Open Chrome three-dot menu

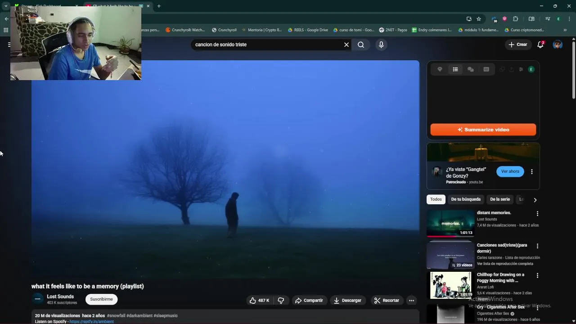point(570,19)
